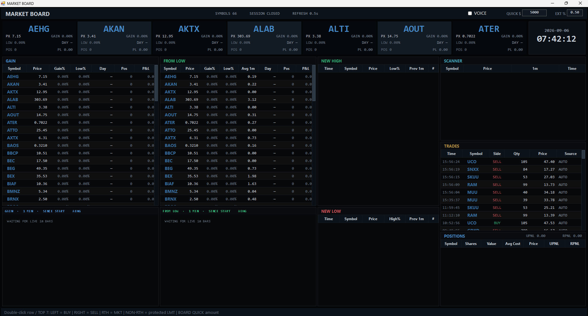Click the SYMBOLS 66 status label
The image size is (588, 316).
[226, 13]
